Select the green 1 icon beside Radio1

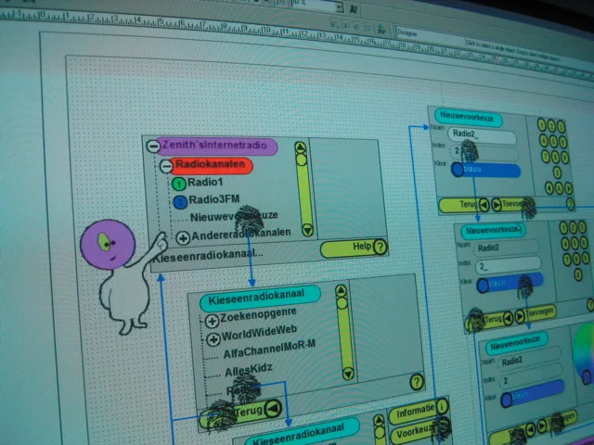pyautogui.click(x=179, y=184)
